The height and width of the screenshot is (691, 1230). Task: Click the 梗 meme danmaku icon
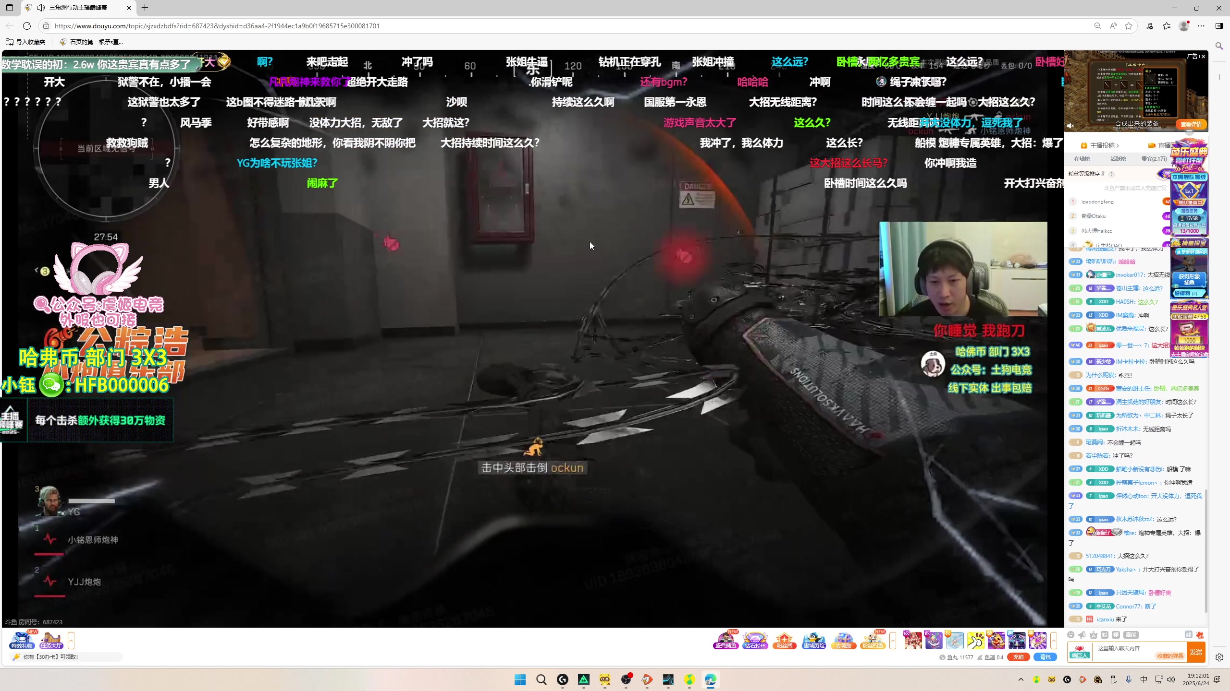point(1116,635)
